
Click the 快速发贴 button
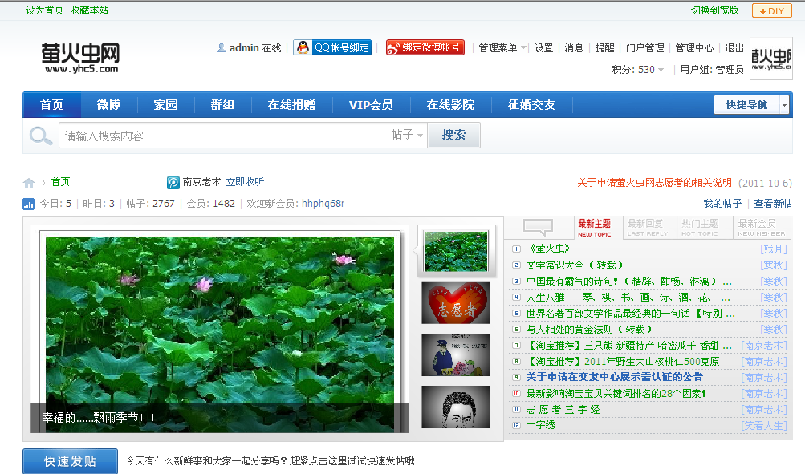pos(70,461)
